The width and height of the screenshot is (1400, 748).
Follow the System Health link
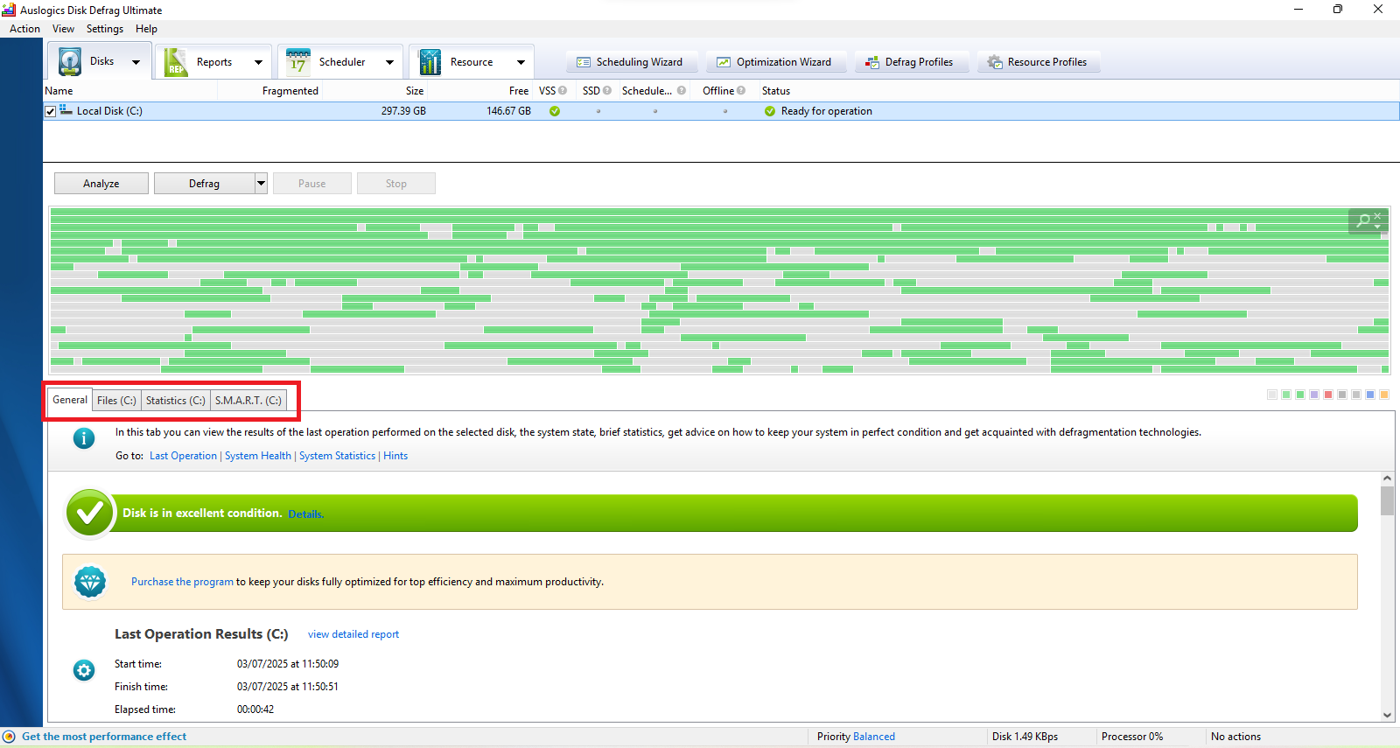258,456
